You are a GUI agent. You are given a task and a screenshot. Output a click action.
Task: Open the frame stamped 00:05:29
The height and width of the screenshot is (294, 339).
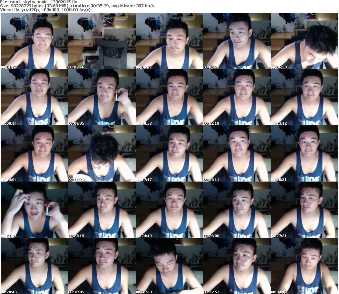237,41
